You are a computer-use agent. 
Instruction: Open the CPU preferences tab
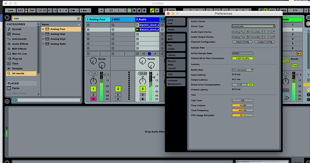(x=176, y=75)
